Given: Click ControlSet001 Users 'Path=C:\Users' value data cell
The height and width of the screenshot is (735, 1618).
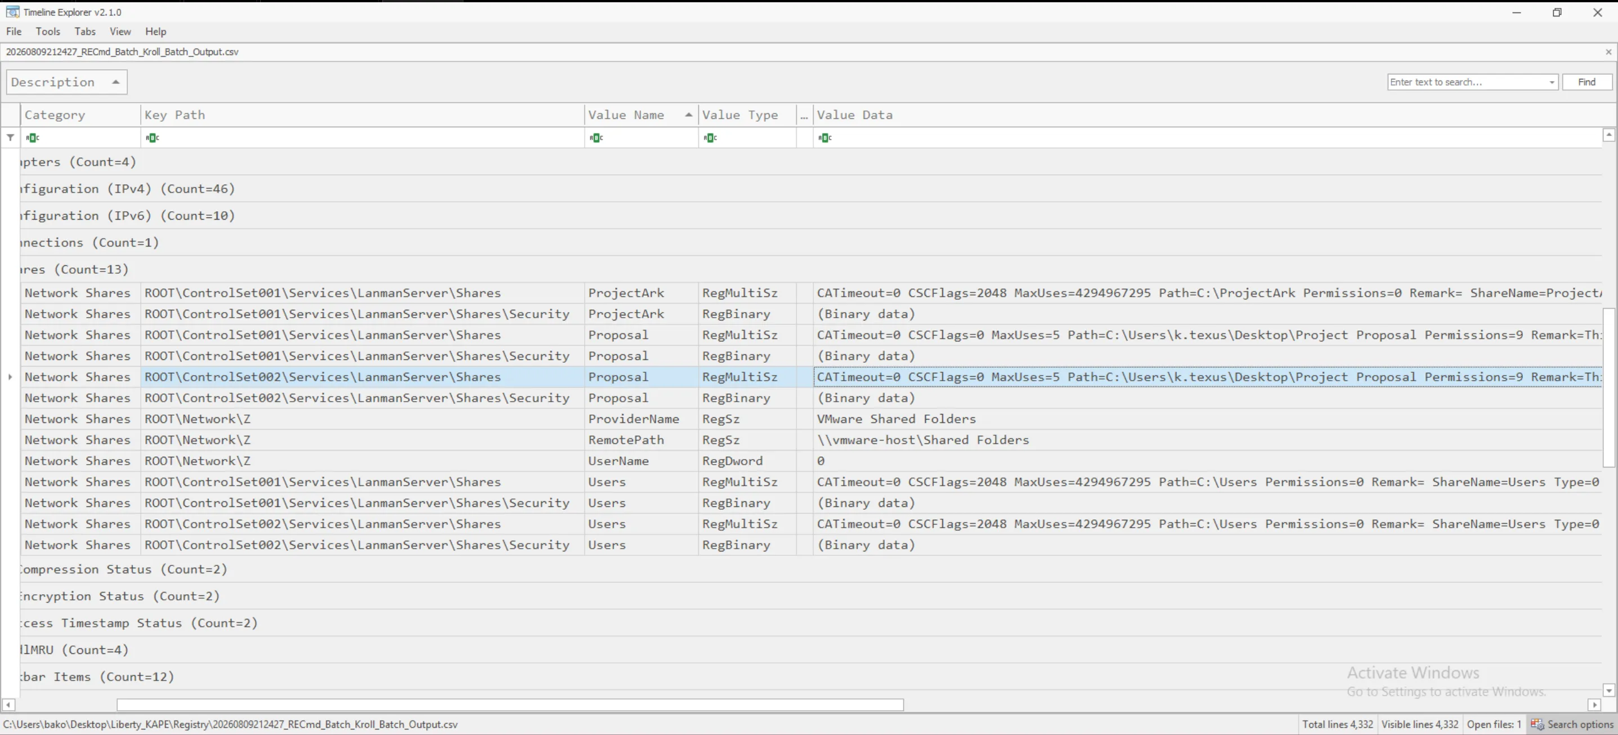Looking at the screenshot, I should 1208,482.
